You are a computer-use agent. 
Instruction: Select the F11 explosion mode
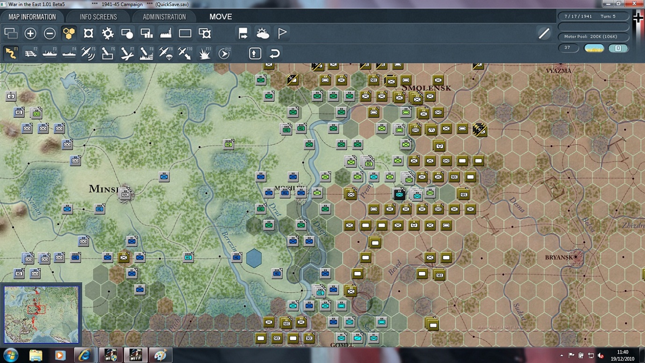tap(205, 53)
